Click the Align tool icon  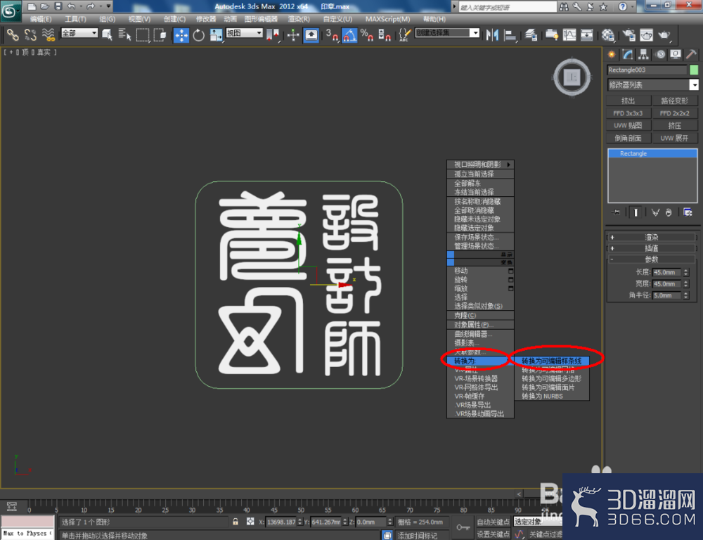pyautogui.click(x=510, y=35)
